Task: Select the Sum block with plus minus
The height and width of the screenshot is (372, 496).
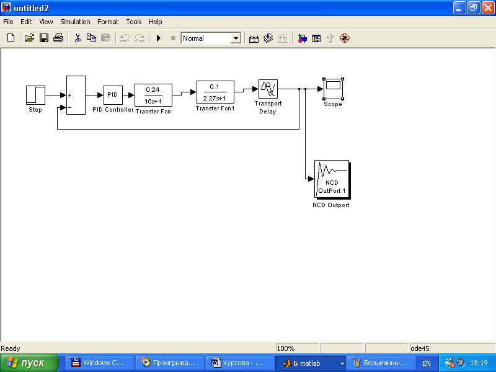Action: [76, 95]
